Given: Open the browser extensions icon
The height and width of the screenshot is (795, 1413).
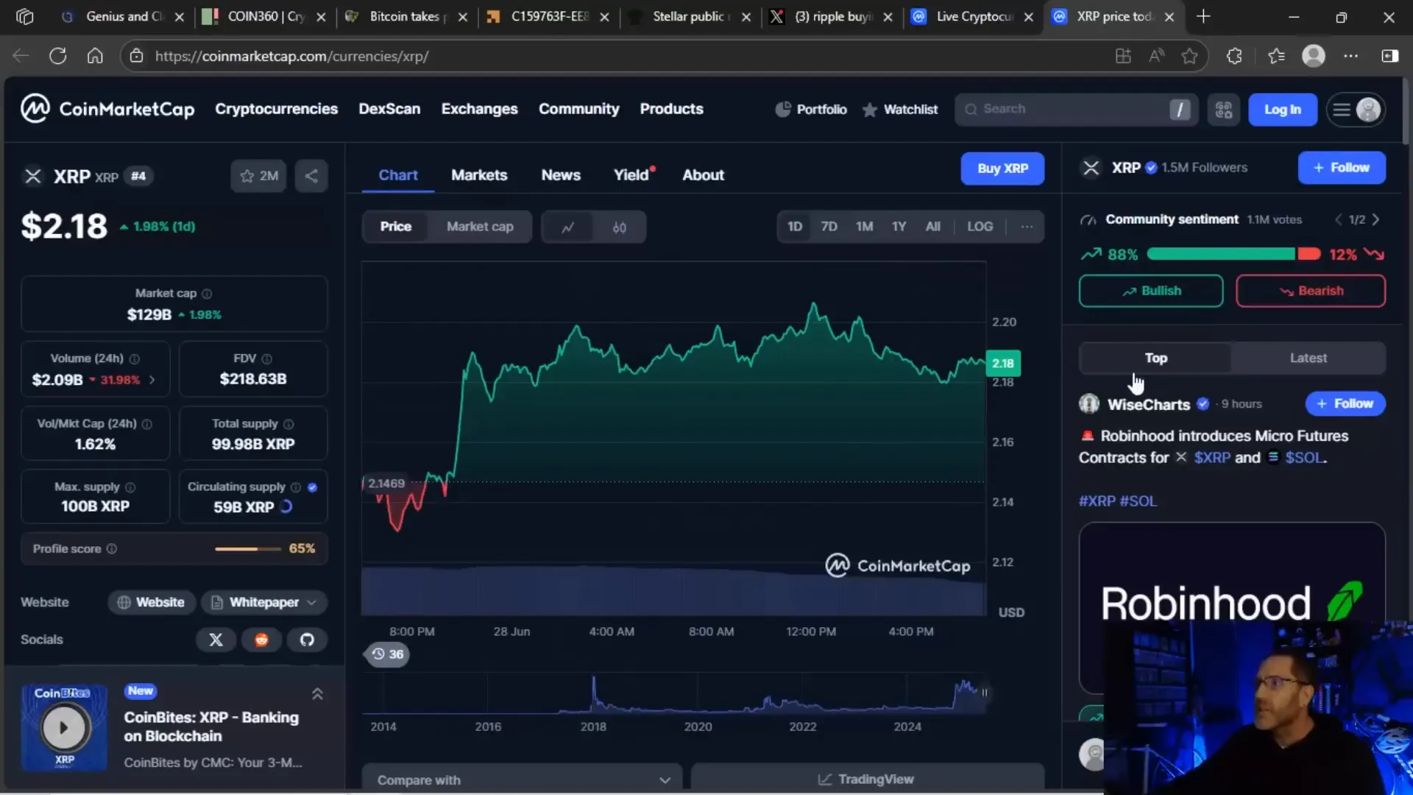Looking at the screenshot, I should (1234, 56).
